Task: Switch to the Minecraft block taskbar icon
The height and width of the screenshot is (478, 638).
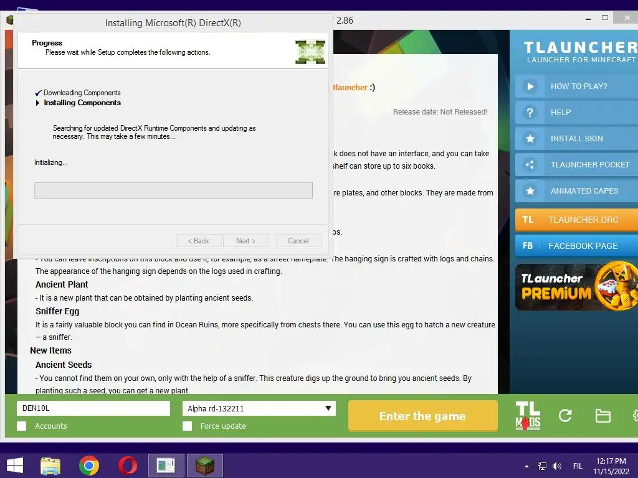Action: click(204, 466)
